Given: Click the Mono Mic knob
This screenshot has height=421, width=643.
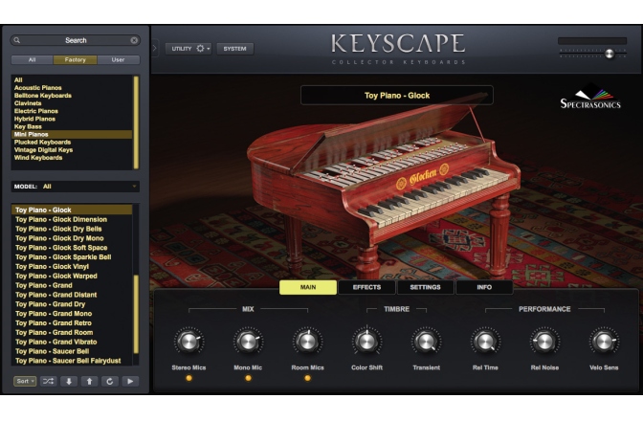Looking at the screenshot, I should tap(248, 341).
